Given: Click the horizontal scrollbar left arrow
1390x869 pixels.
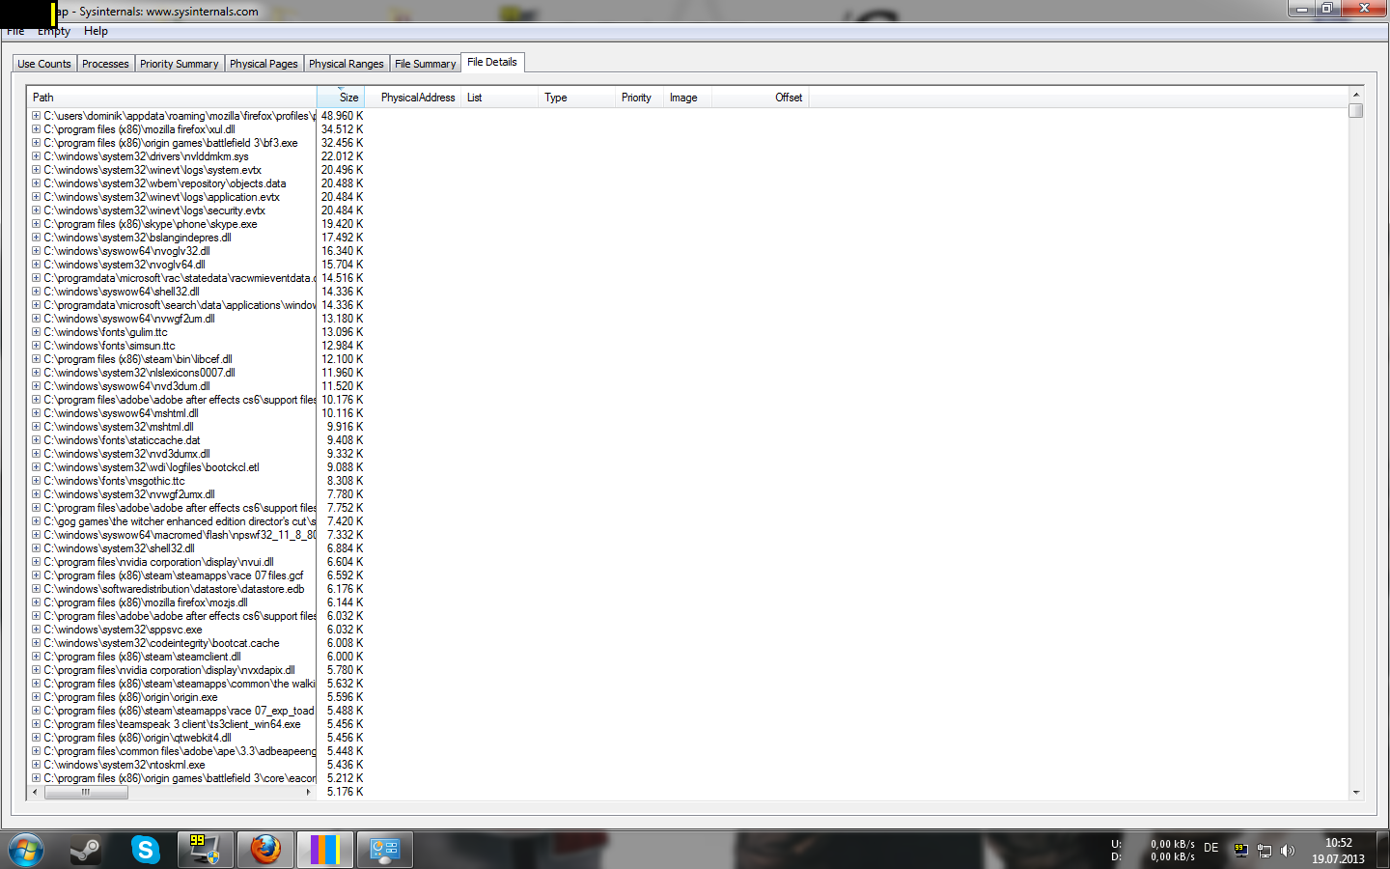Looking at the screenshot, I should pos(36,792).
